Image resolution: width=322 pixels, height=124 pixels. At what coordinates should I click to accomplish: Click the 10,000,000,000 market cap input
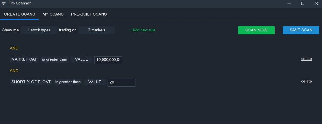108,60
